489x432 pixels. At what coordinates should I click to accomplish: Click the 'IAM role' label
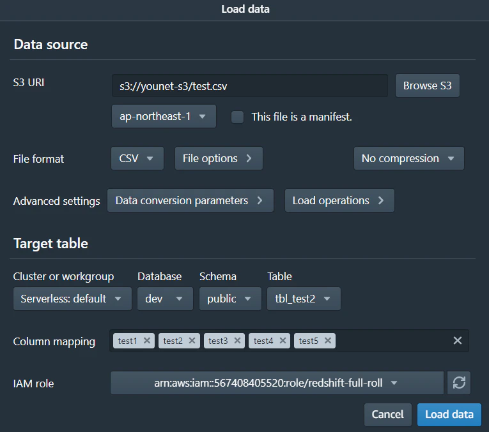[33, 384]
